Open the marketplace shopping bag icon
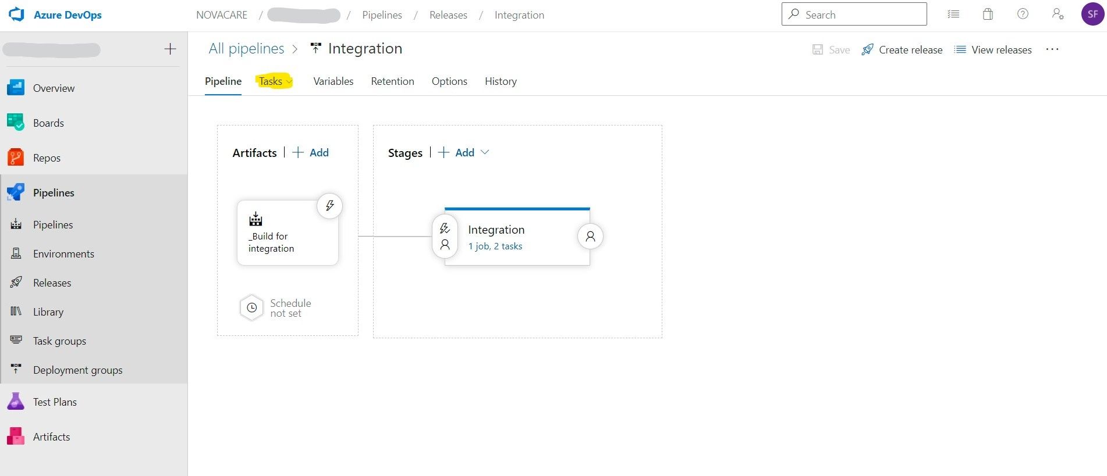 point(988,15)
